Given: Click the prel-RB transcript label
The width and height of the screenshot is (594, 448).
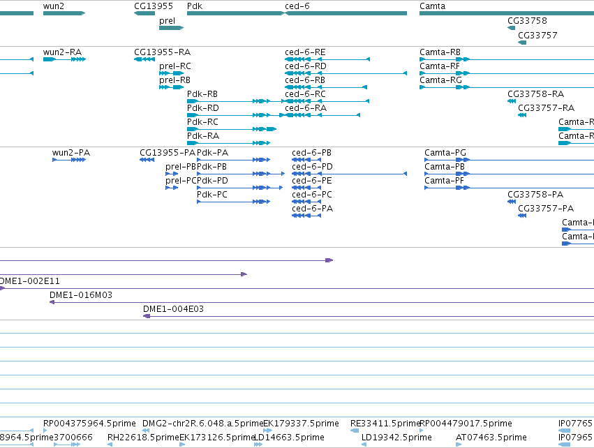Looking at the screenshot, I should click(175, 80).
